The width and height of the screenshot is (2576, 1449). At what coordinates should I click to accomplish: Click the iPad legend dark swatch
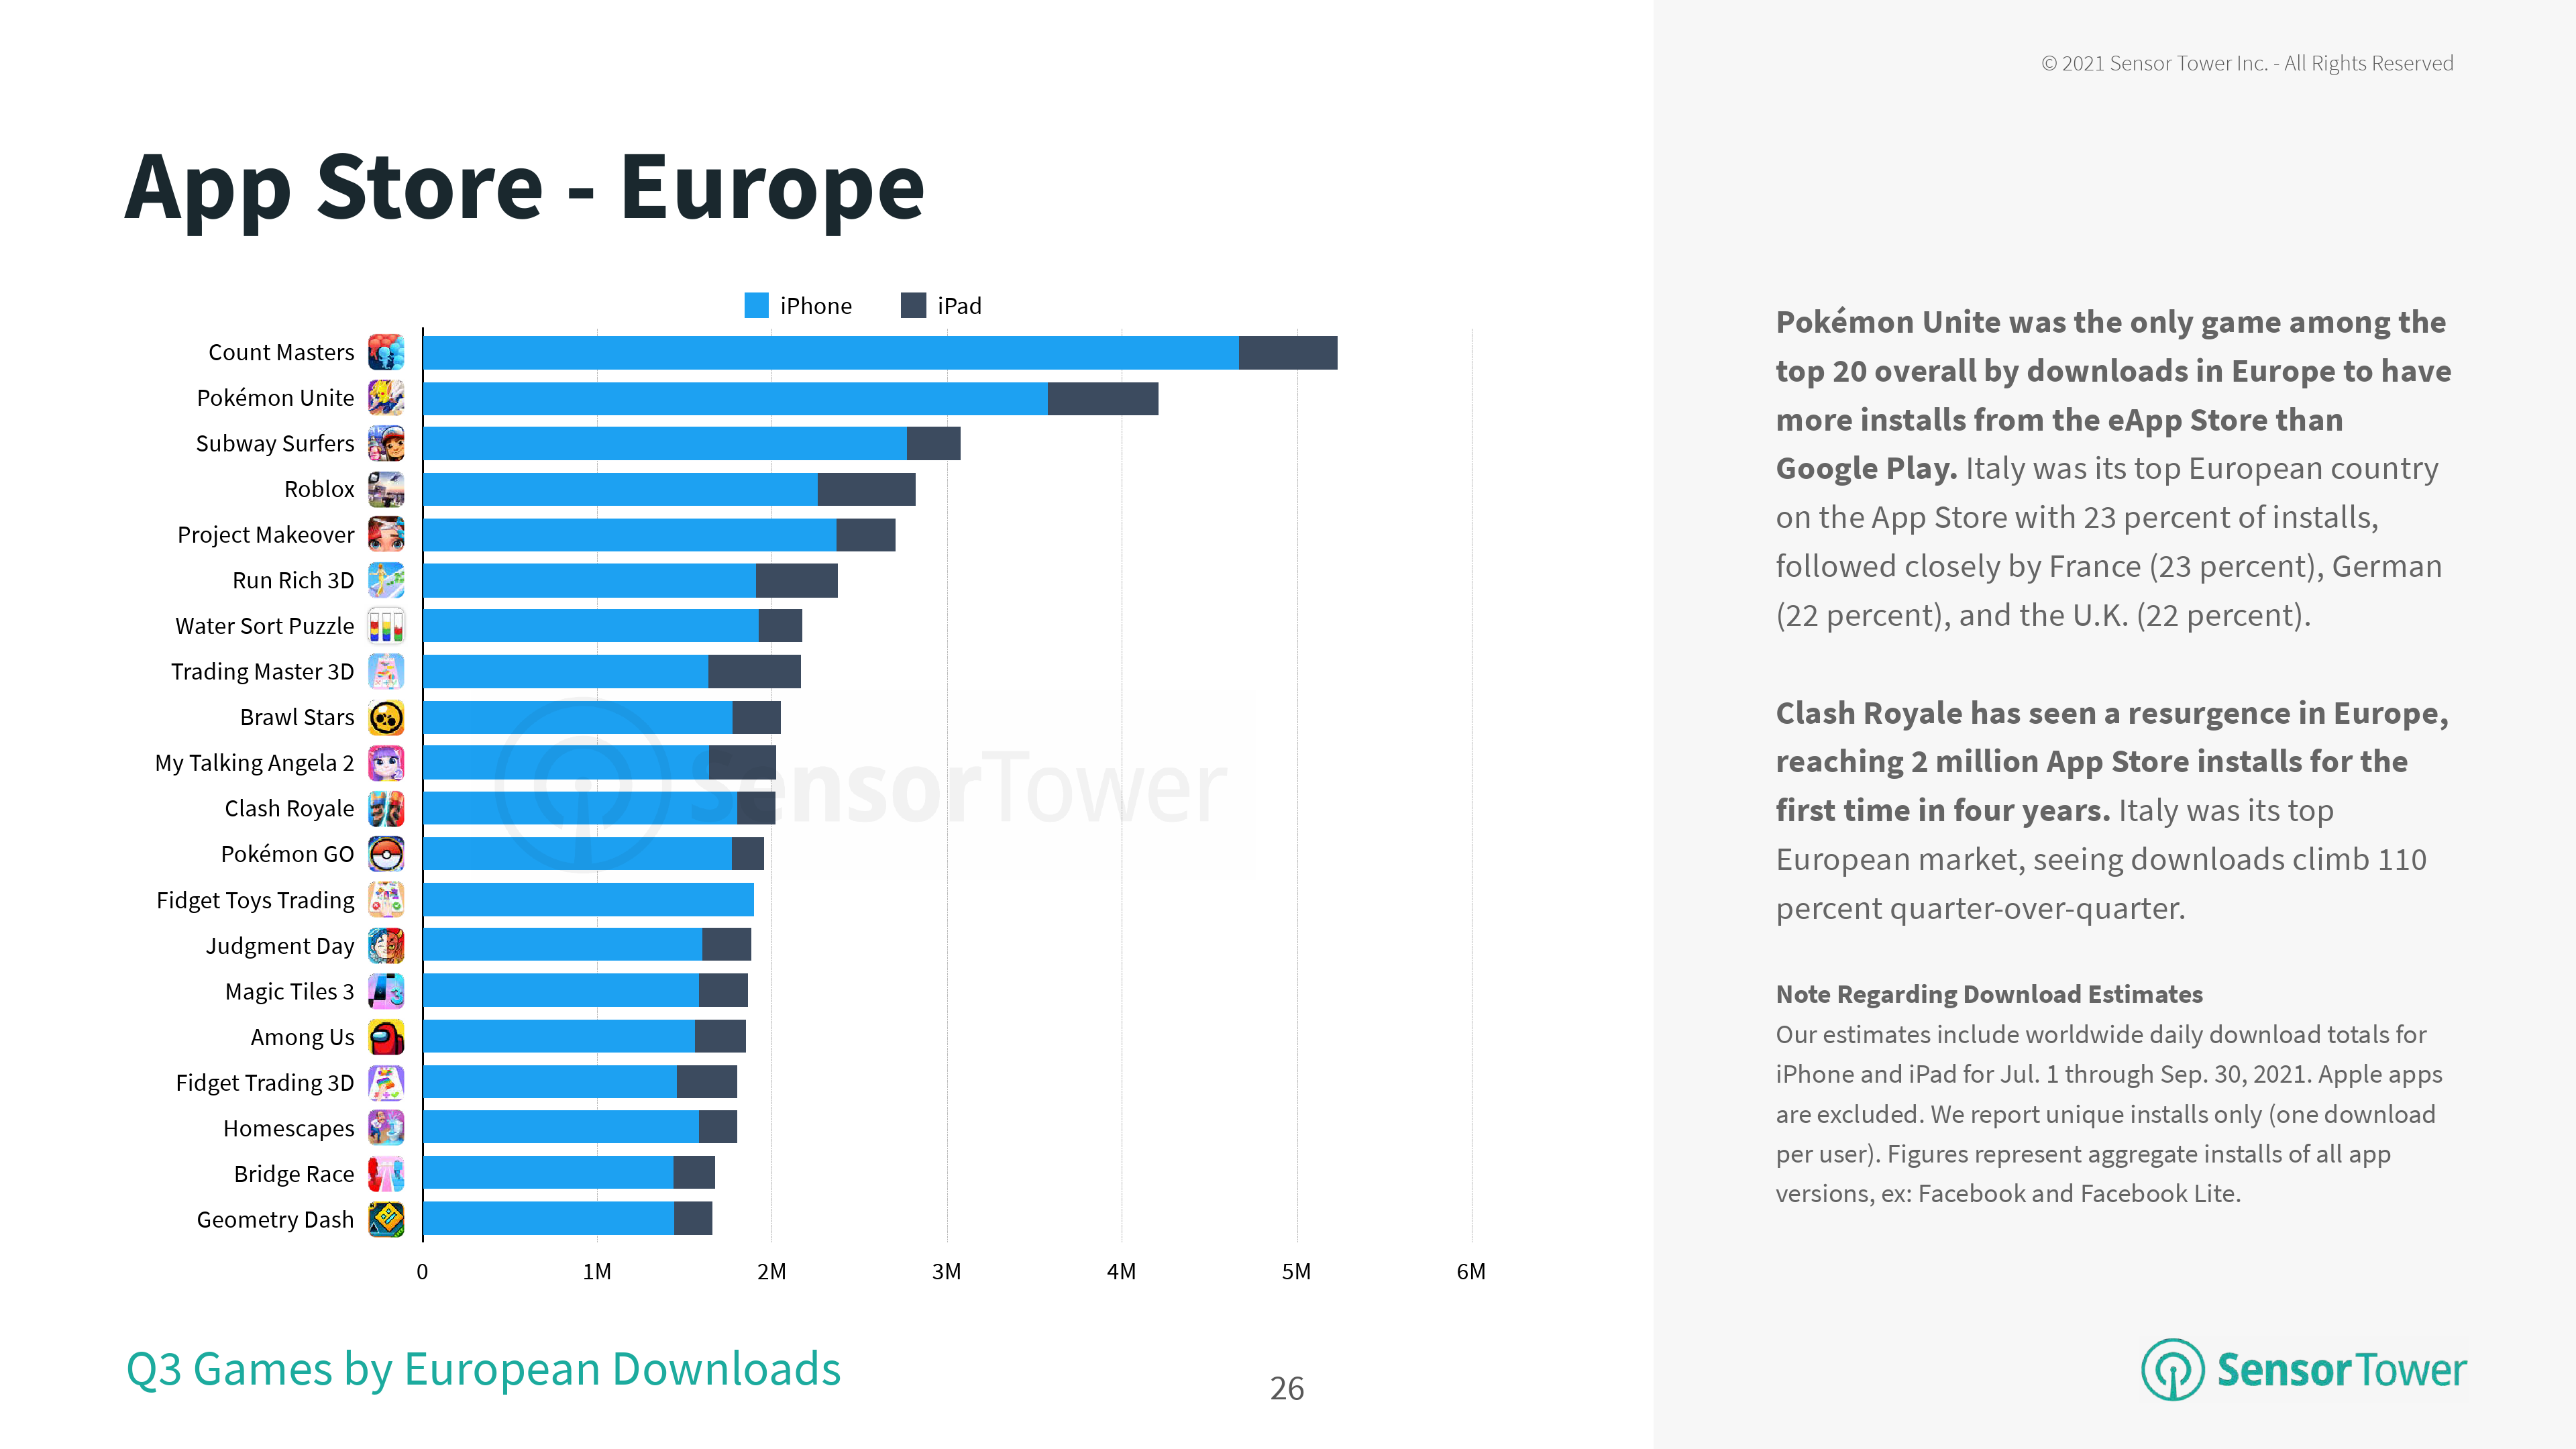[x=913, y=306]
